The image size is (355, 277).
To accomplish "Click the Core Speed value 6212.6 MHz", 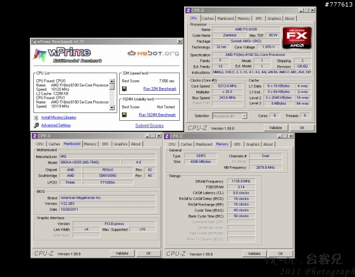I will 227,86.
